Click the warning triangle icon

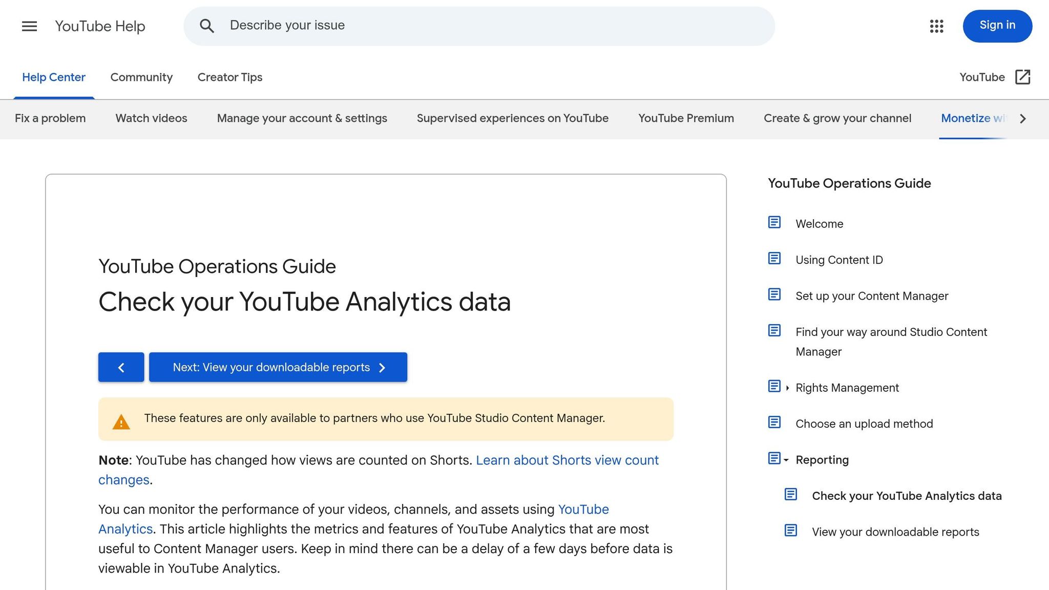pyautogui.click(x=121, y=422)
